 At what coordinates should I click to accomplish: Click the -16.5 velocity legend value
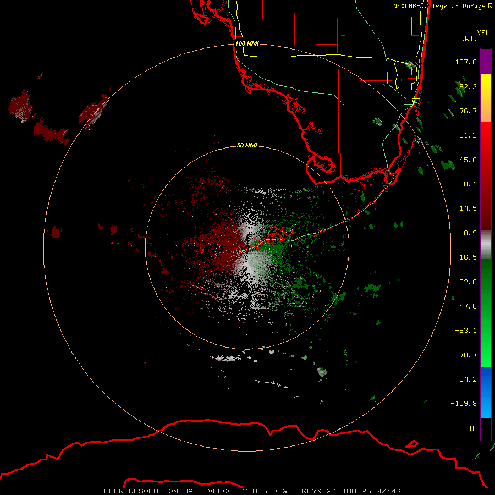click(466, 257)
